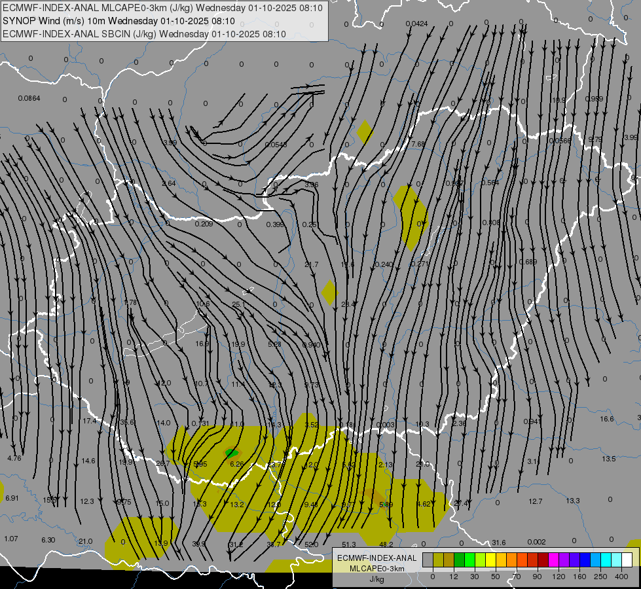The image size is (641, 589).
Task: Click the gray legend swatch
Action: pyautogui.click(x=428, y=560)
